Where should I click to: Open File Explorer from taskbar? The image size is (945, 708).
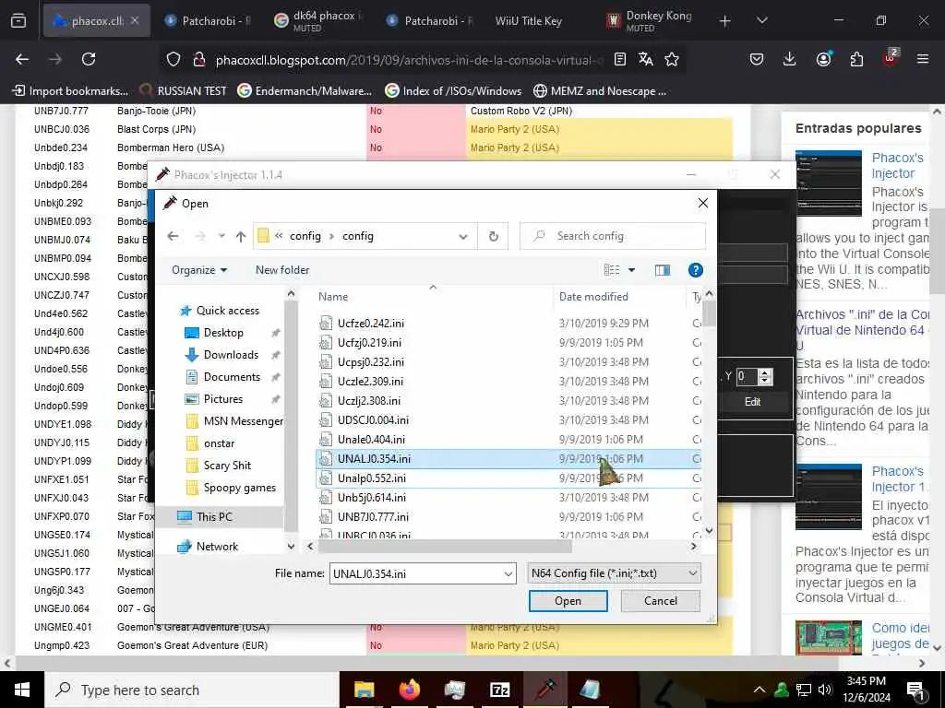coord(364,690)
